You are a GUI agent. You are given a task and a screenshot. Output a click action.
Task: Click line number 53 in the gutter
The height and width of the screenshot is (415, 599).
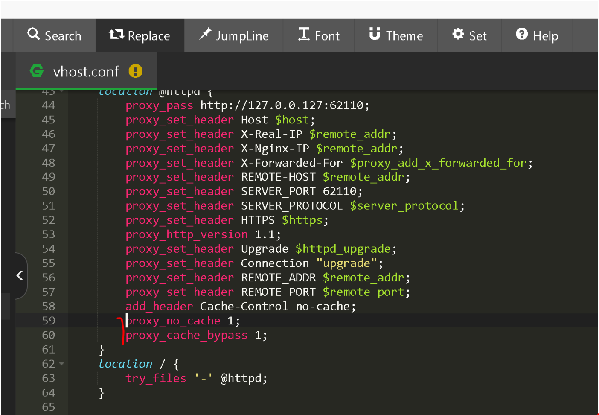(x=49, y=234)
